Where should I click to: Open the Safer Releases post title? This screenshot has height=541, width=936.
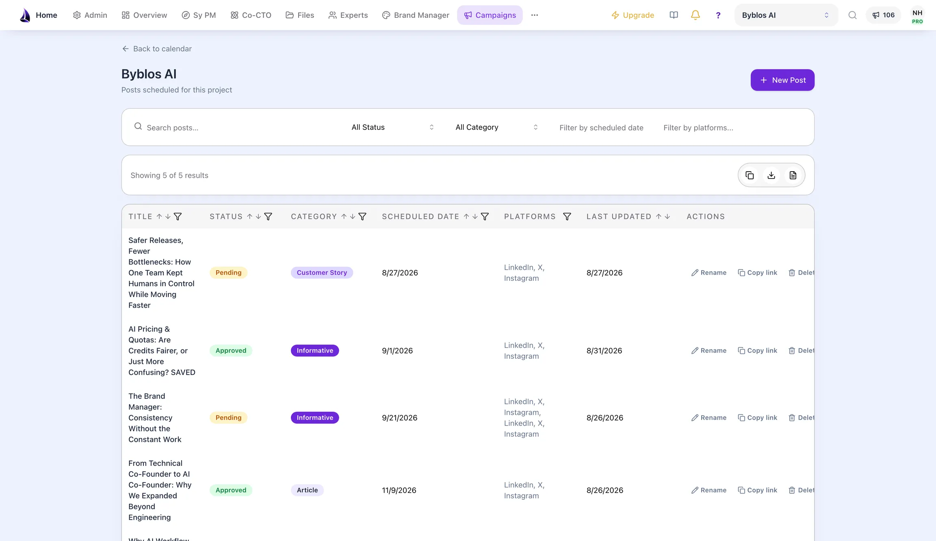point(162,273)
